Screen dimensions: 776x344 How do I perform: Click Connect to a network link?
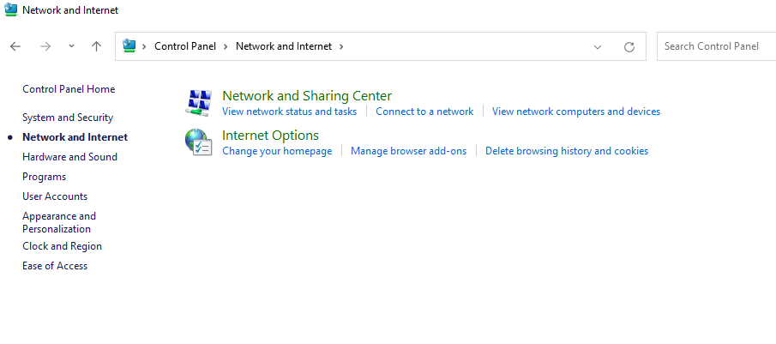click(x=424, y=112)
